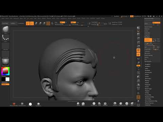
Task: Select the Scale transform tool icon
Action: pos(40,23)
